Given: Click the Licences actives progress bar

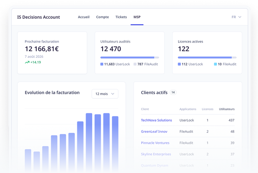Looking at the screenshot, I should 207,57.
